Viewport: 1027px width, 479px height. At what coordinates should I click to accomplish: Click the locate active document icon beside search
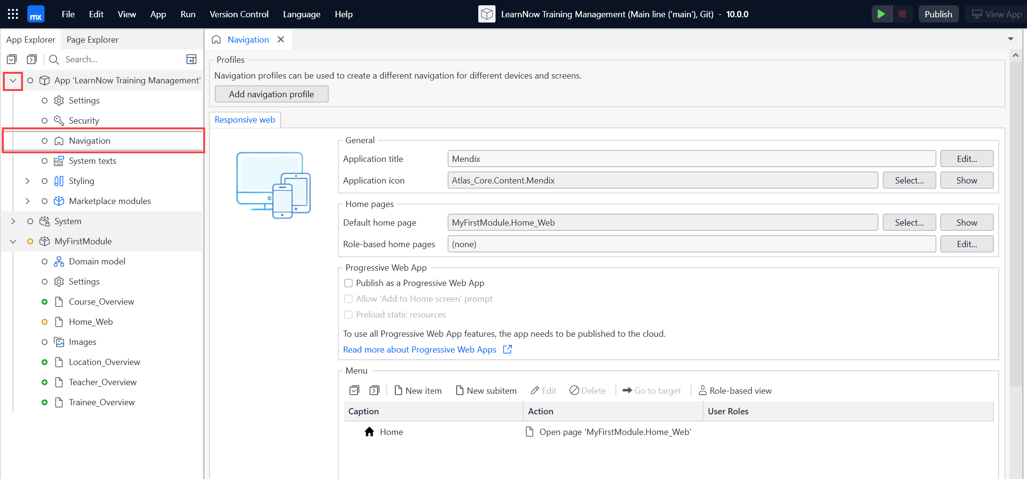click(x=191, y=59)
